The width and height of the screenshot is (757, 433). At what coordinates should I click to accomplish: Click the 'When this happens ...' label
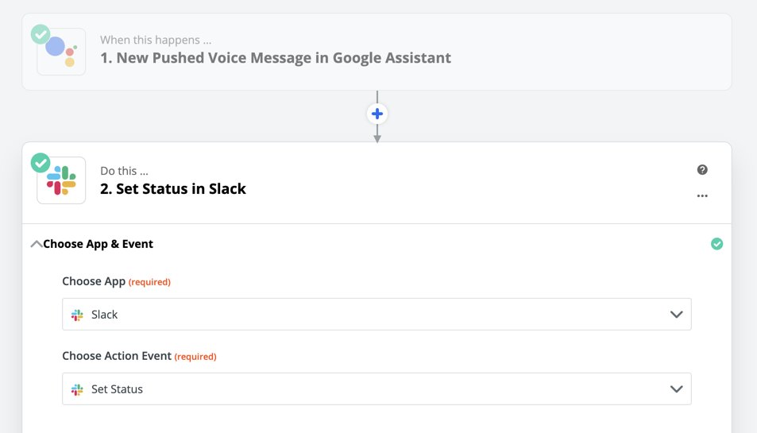(156, 40)
